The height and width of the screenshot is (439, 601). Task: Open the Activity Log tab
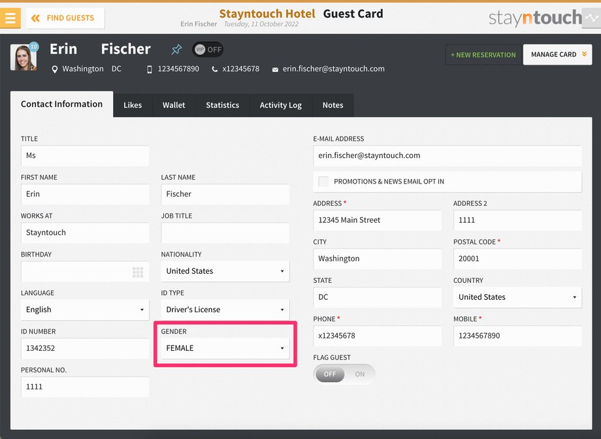pos(281,105)
